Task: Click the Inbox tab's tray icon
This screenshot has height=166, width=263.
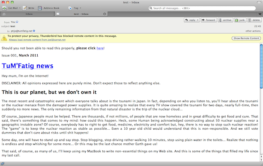Action: point(4,14)
